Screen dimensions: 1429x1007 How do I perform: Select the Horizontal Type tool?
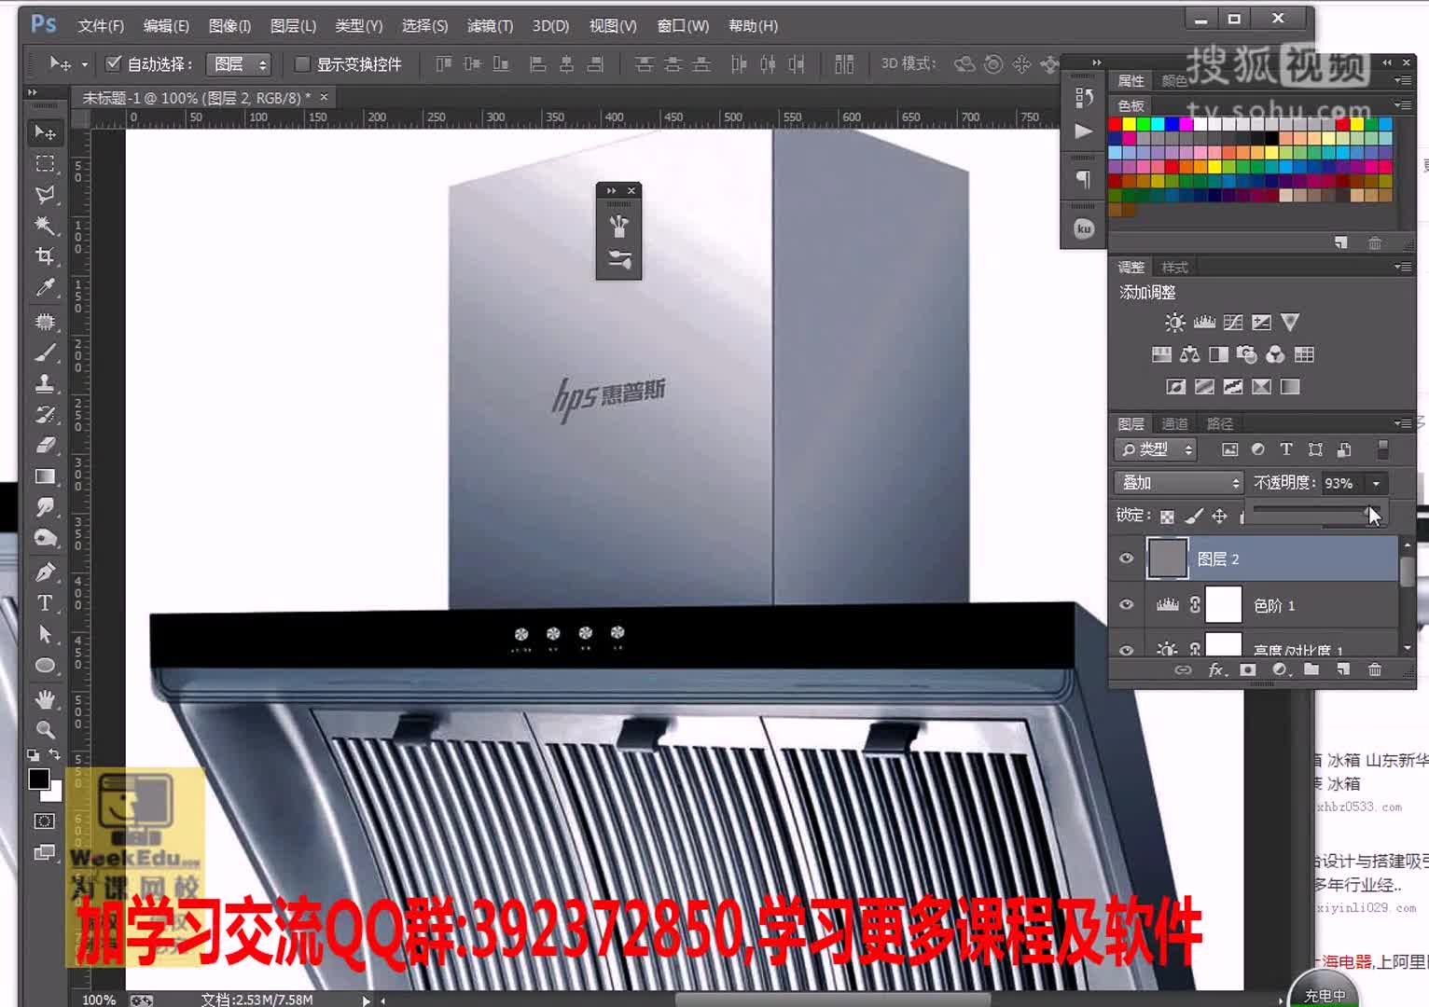(45, 603)
